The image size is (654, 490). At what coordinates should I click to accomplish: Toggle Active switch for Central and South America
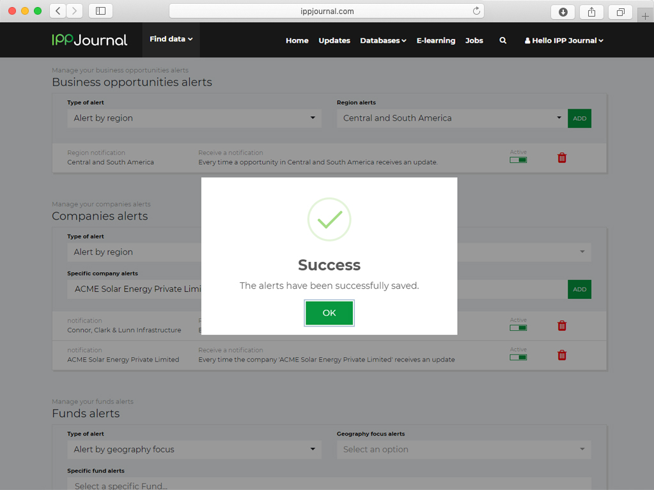518,160
